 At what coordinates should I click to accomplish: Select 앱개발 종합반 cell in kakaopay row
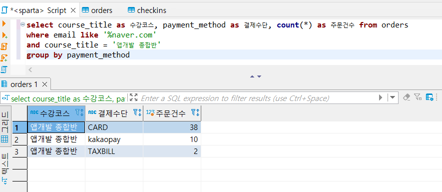(56, 139)
